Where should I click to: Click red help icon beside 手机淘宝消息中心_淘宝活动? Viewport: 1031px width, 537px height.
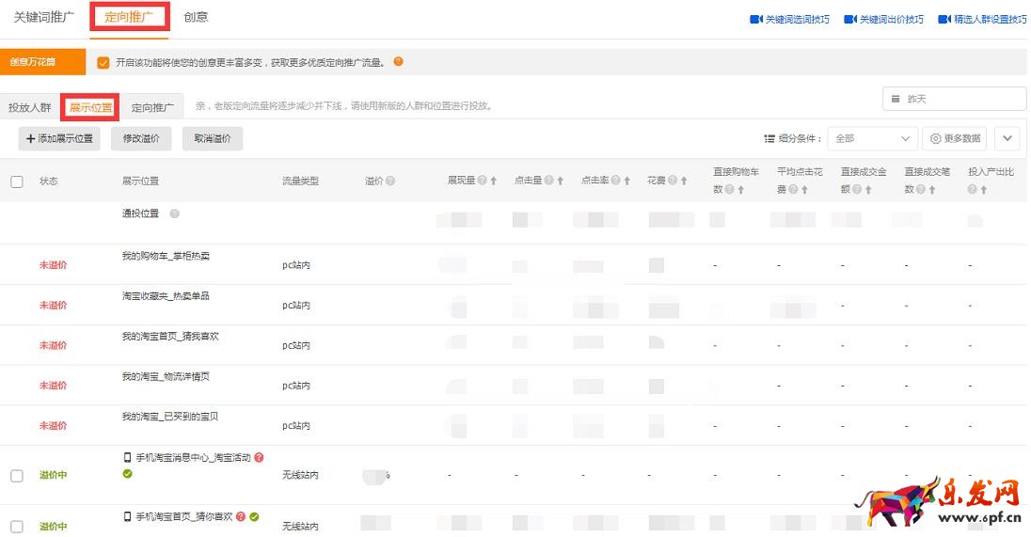point(259,458)
